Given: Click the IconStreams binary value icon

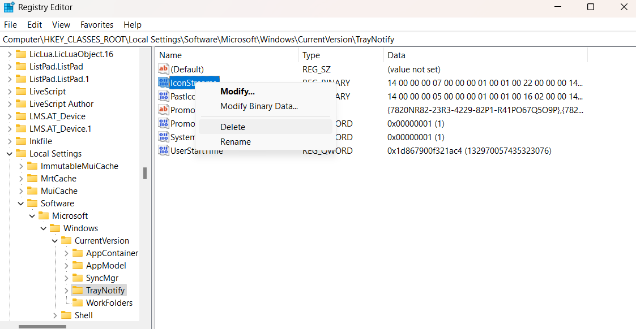Looking at the screenshot, I should 164,83.
